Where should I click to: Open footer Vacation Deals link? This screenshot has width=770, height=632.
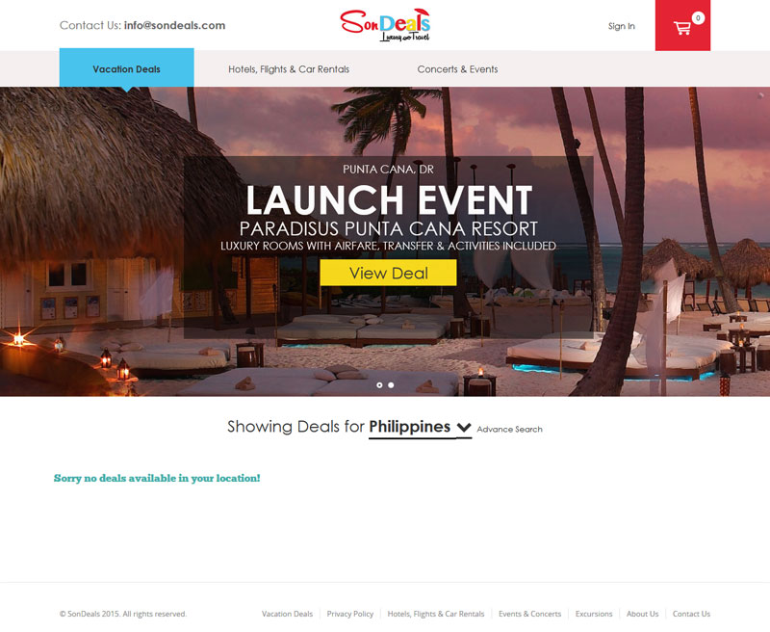287,614
